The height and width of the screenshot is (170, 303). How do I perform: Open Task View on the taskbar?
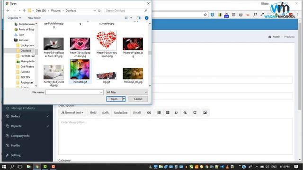pos(20,167)
